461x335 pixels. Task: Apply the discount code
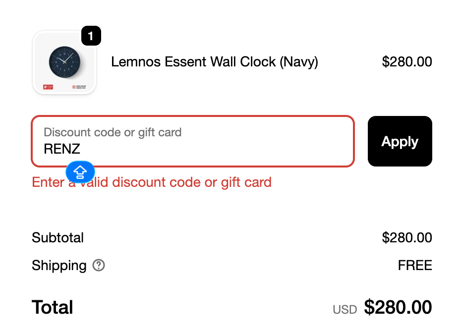click(400, 141)
